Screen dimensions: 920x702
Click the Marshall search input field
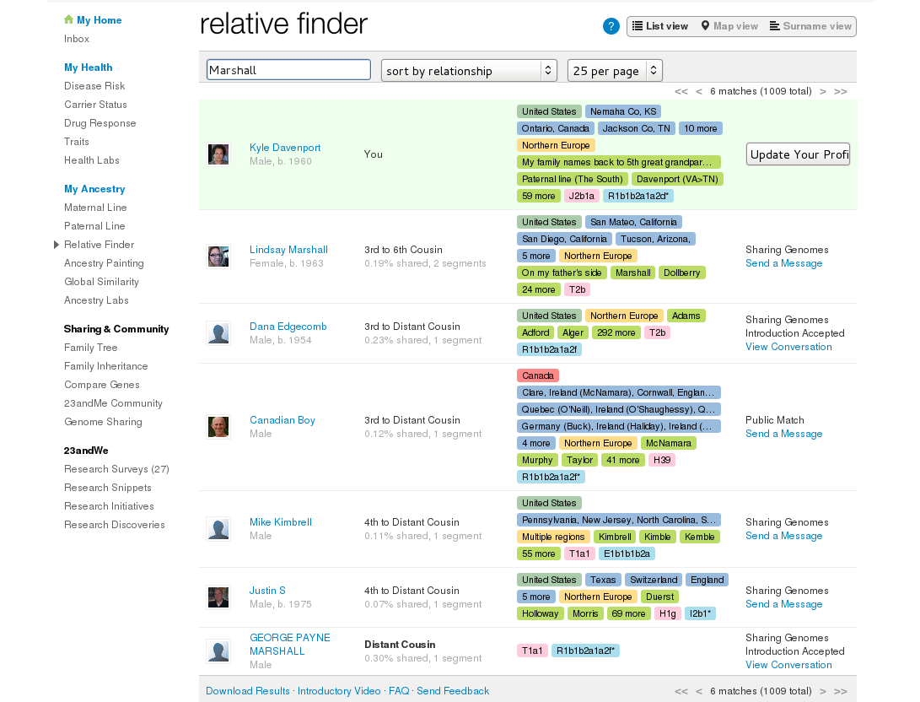288,70
